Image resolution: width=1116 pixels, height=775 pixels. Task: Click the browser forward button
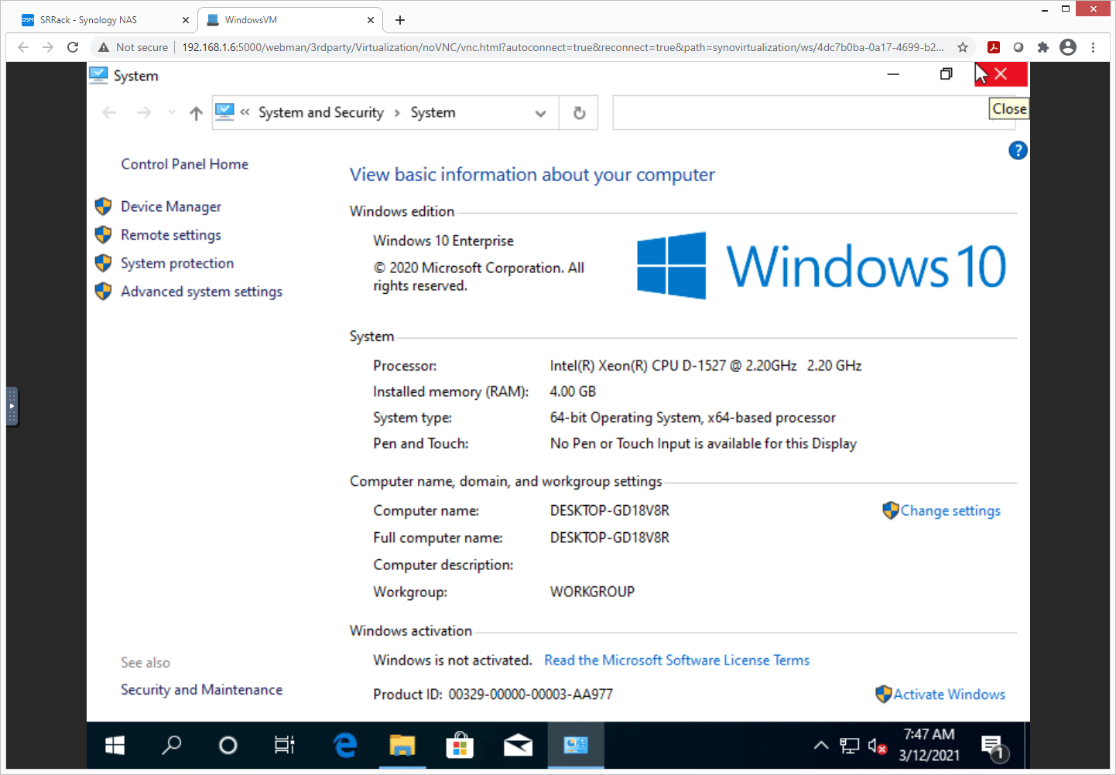(48, 47)
